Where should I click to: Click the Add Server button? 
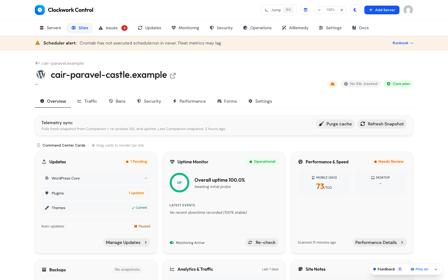(382, 10)
